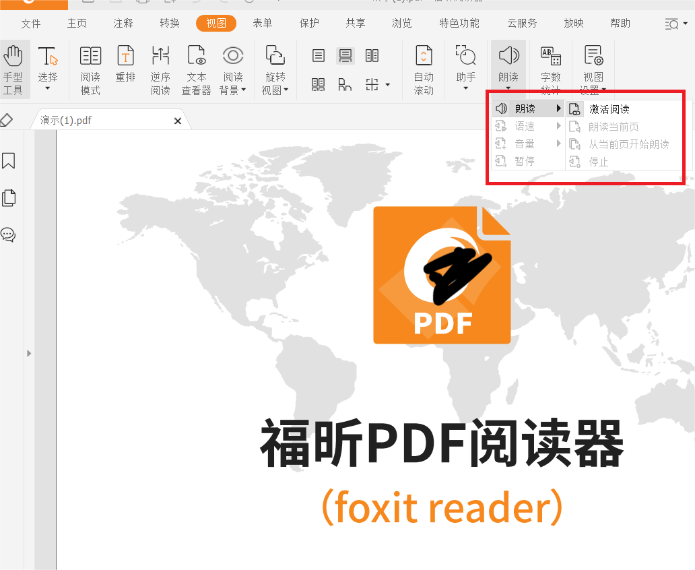Open the 文件 menu
This screenshot has width=695, height=570.
31,23
